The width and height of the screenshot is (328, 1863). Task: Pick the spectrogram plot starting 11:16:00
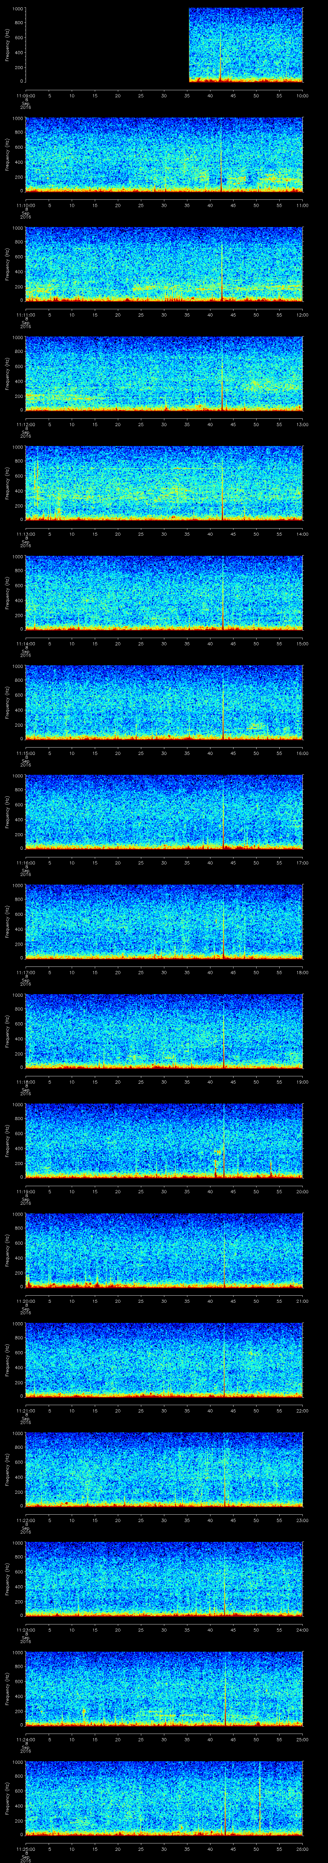pos(164,812)
